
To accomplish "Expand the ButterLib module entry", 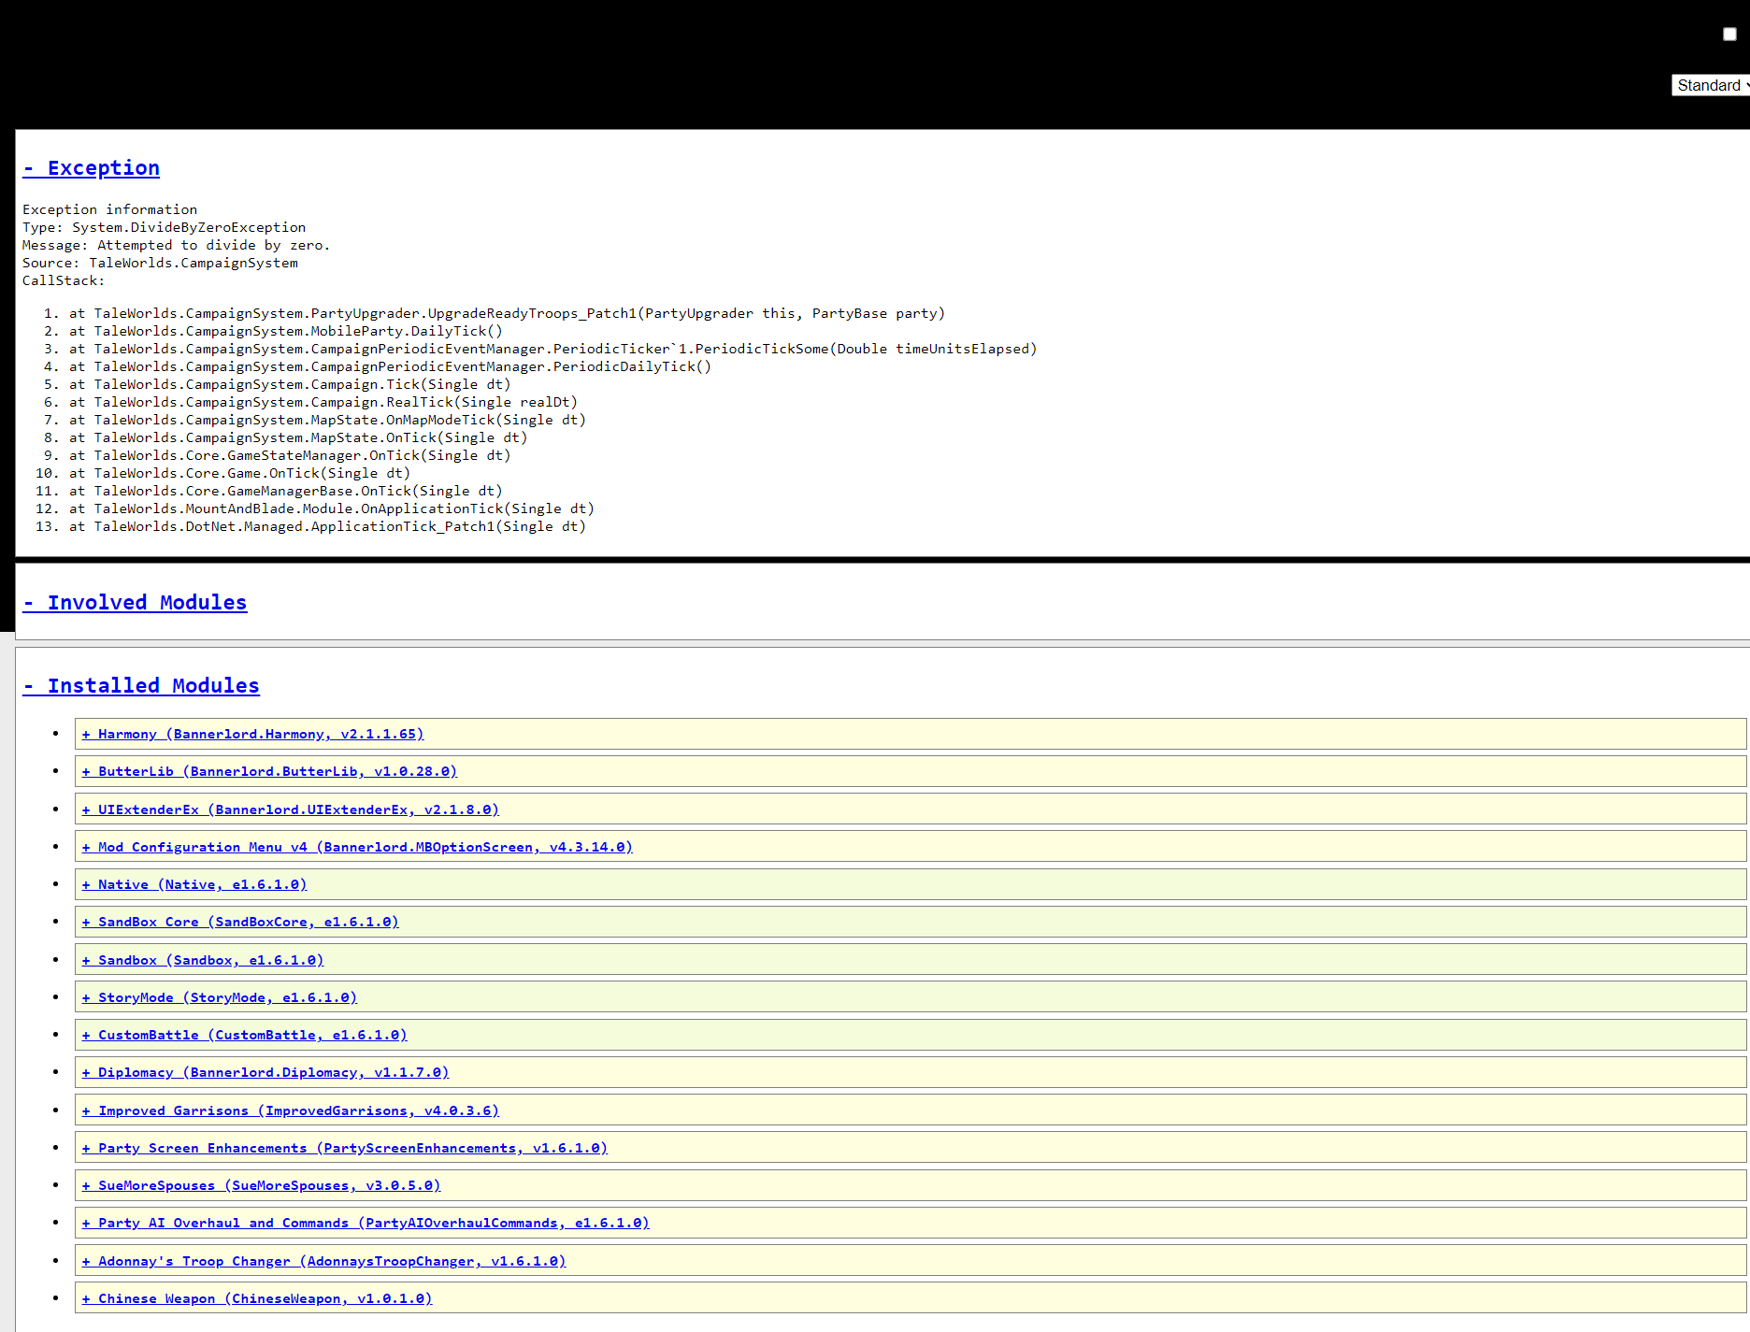I will (x=269, y=771).
